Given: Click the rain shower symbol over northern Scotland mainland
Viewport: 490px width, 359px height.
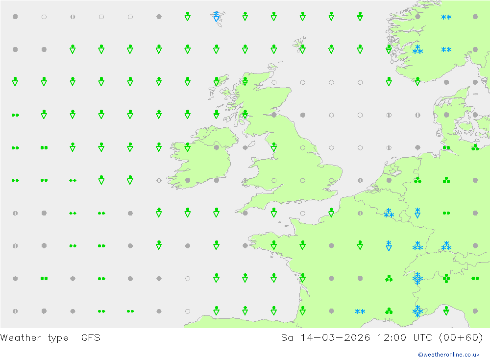Looking at the screenshot, I should click(245, 82).
